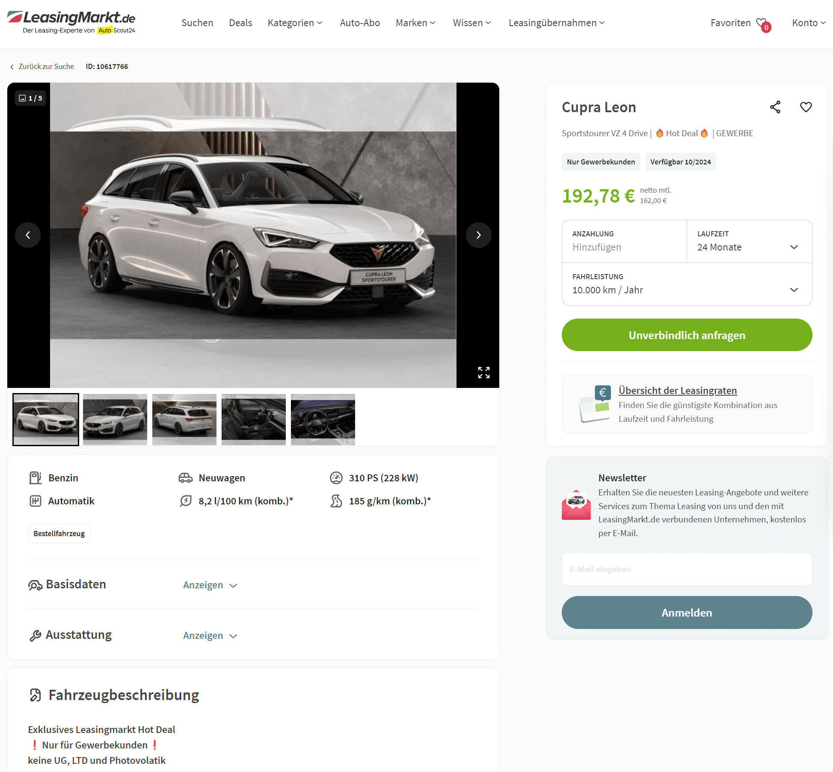The width and height of the screenshot is (833, 772).
Task: Open the Laufzeit 24 Monate dropdown
Action: [x=749, y=241]
